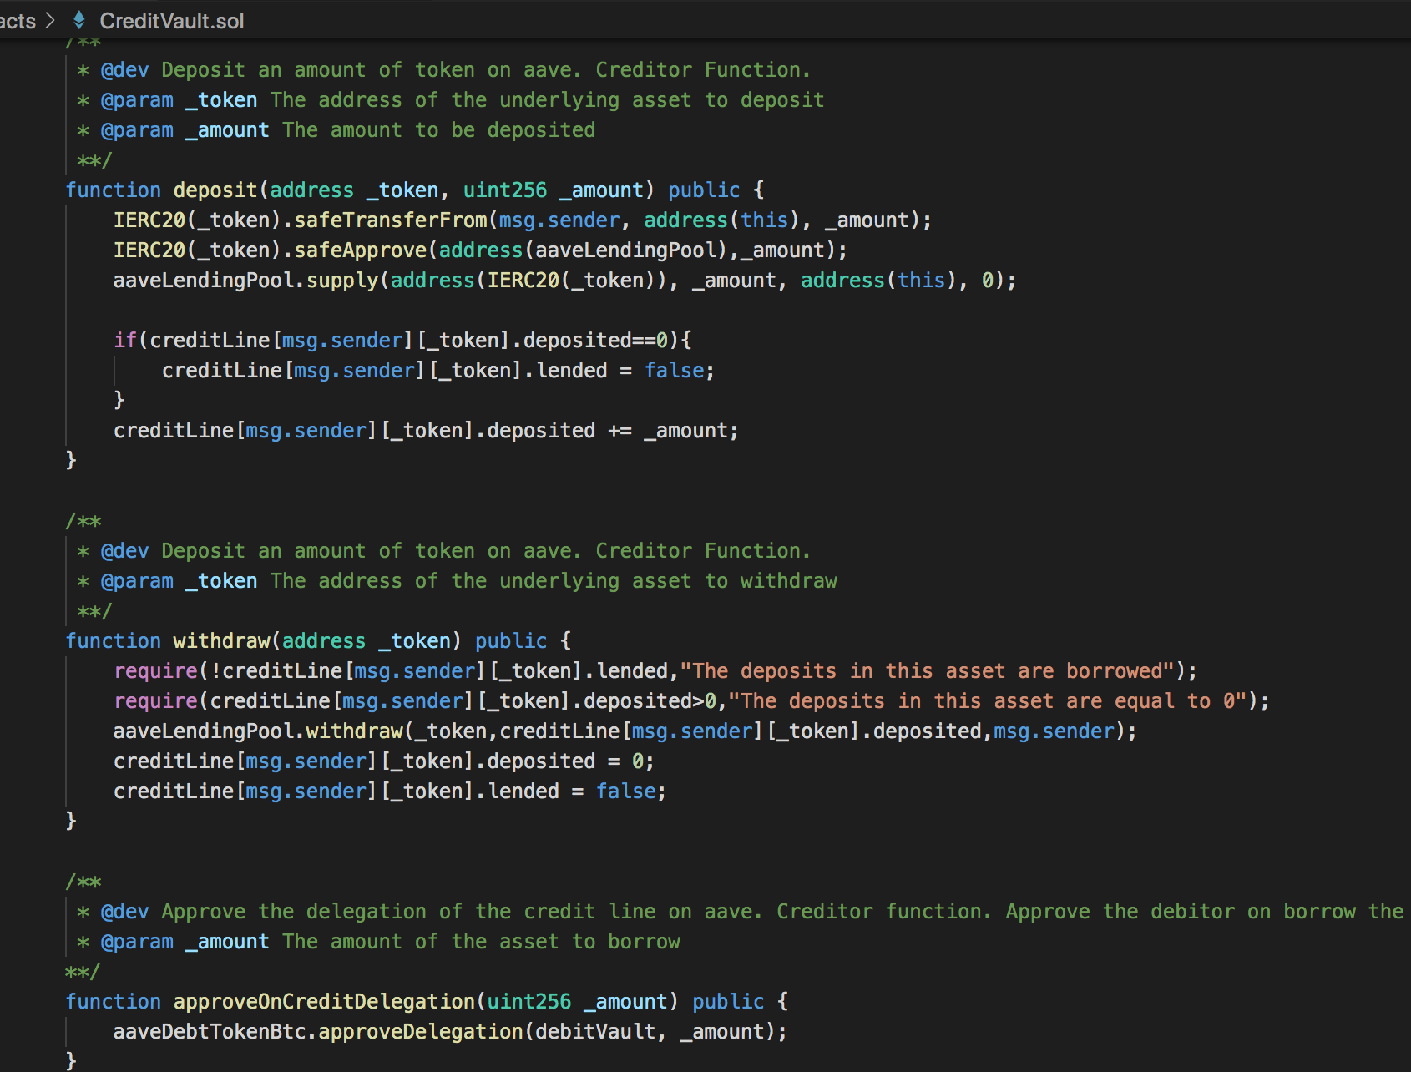Click the '@param _amount The amount to be deposited' comment
The height and width of the screenshot is (1072, 1411).
point(336,130)
